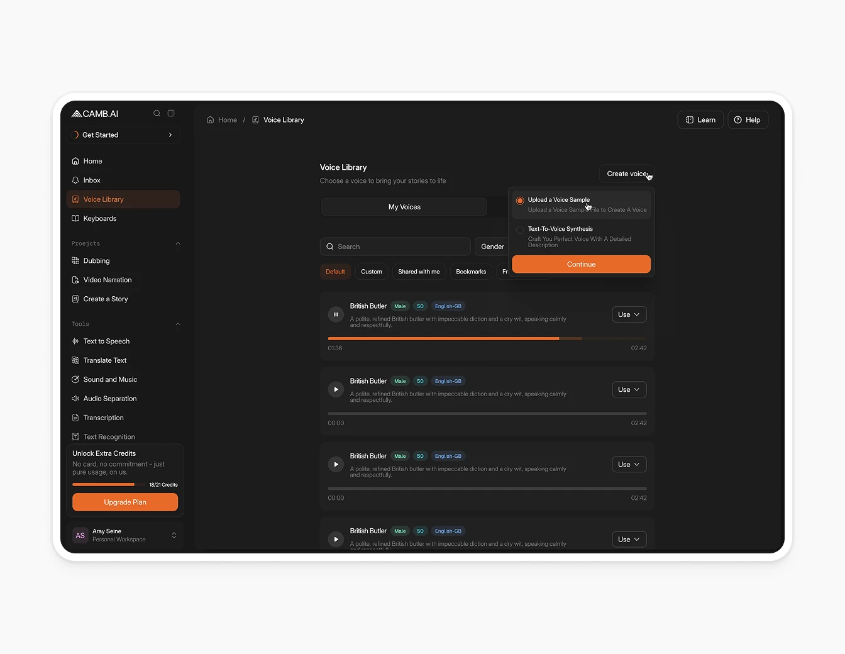
Task: Click inside the voice Search field
Action: click(395, 246)
